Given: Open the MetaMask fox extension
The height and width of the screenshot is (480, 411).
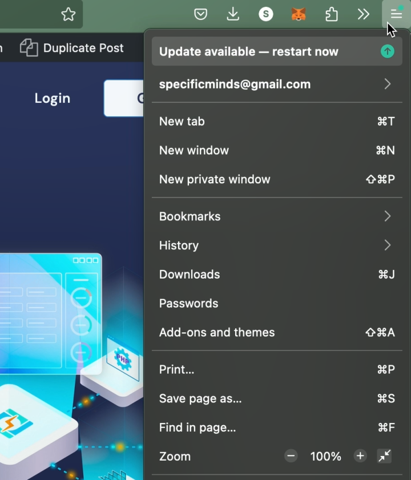Looking at the screenshot, I should [299, 14].
